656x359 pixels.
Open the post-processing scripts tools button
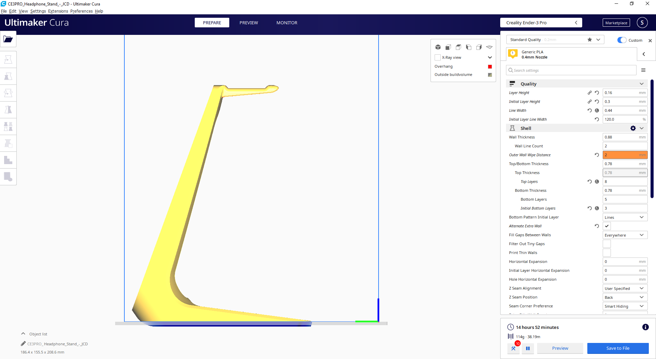514,348
